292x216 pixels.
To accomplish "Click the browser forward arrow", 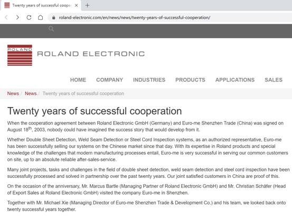I will pyautogui.click(x=17, y=17).
